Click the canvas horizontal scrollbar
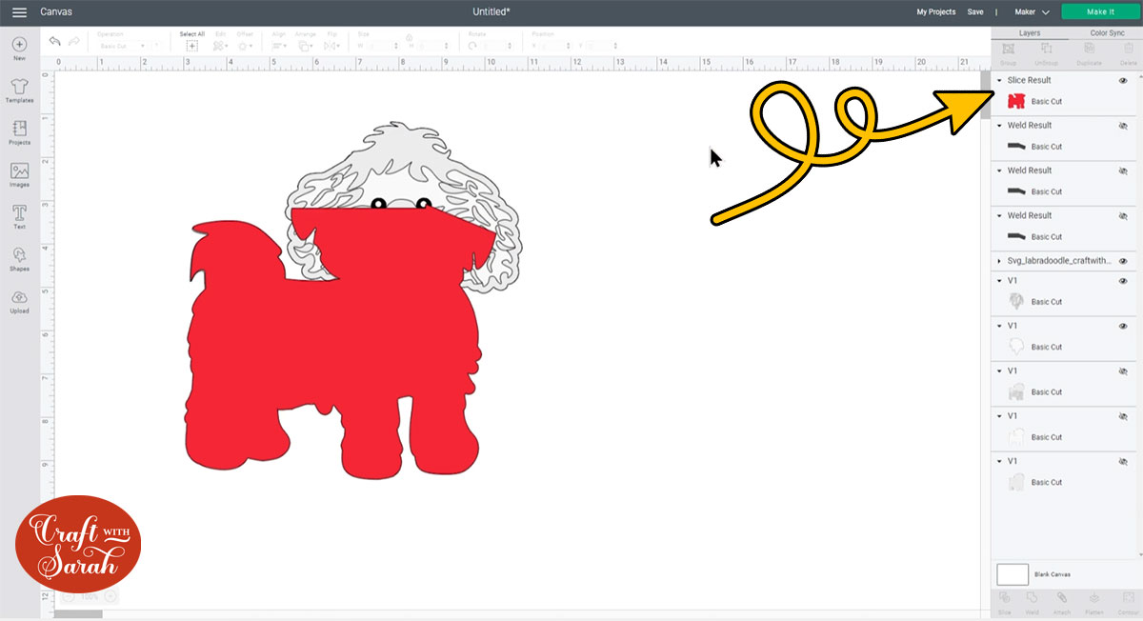Image resolution: width=1143 pixels, height=621 pixels. click(x=78, y=614)
